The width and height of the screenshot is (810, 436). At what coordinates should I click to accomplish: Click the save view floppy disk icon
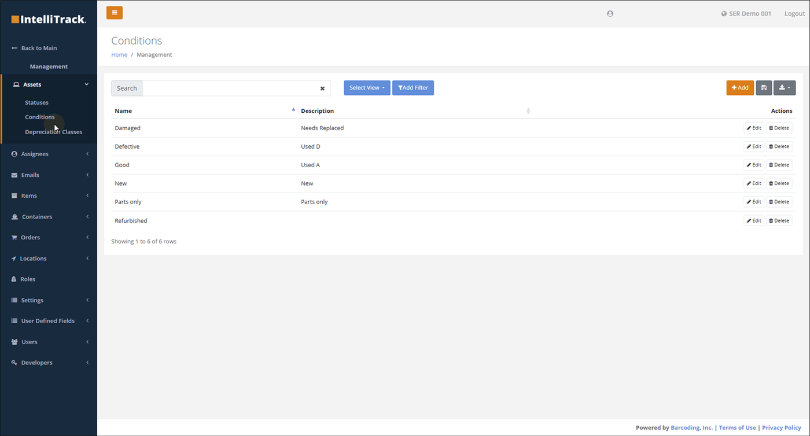coord(764,88)
